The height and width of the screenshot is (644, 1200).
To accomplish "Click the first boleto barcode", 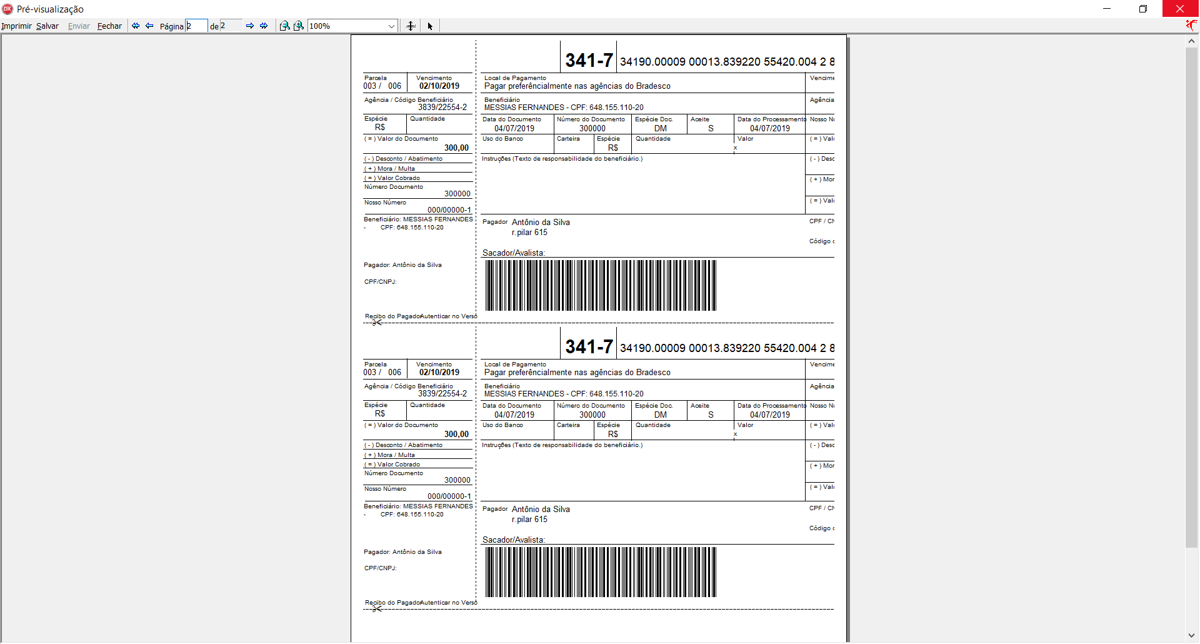I will pos(601,285).
